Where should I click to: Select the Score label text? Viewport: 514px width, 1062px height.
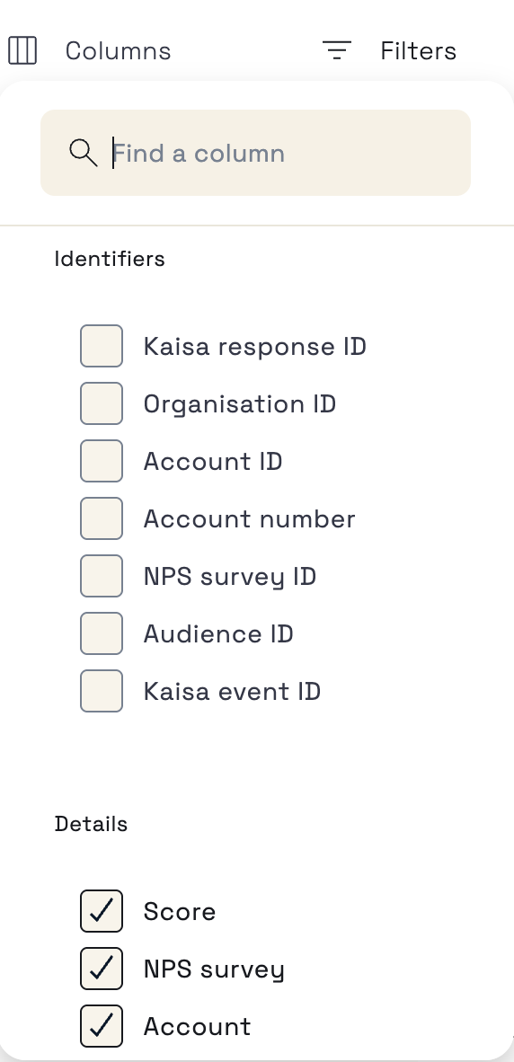(x=180, y=912)
